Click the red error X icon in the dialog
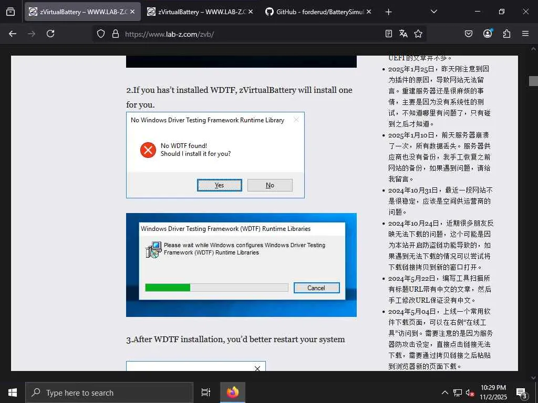 click(148, 150)
